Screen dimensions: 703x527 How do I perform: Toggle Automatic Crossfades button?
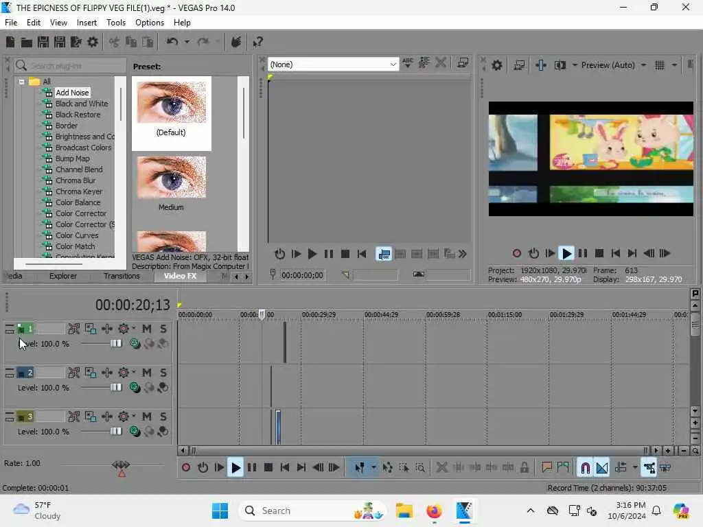[602, 468]
